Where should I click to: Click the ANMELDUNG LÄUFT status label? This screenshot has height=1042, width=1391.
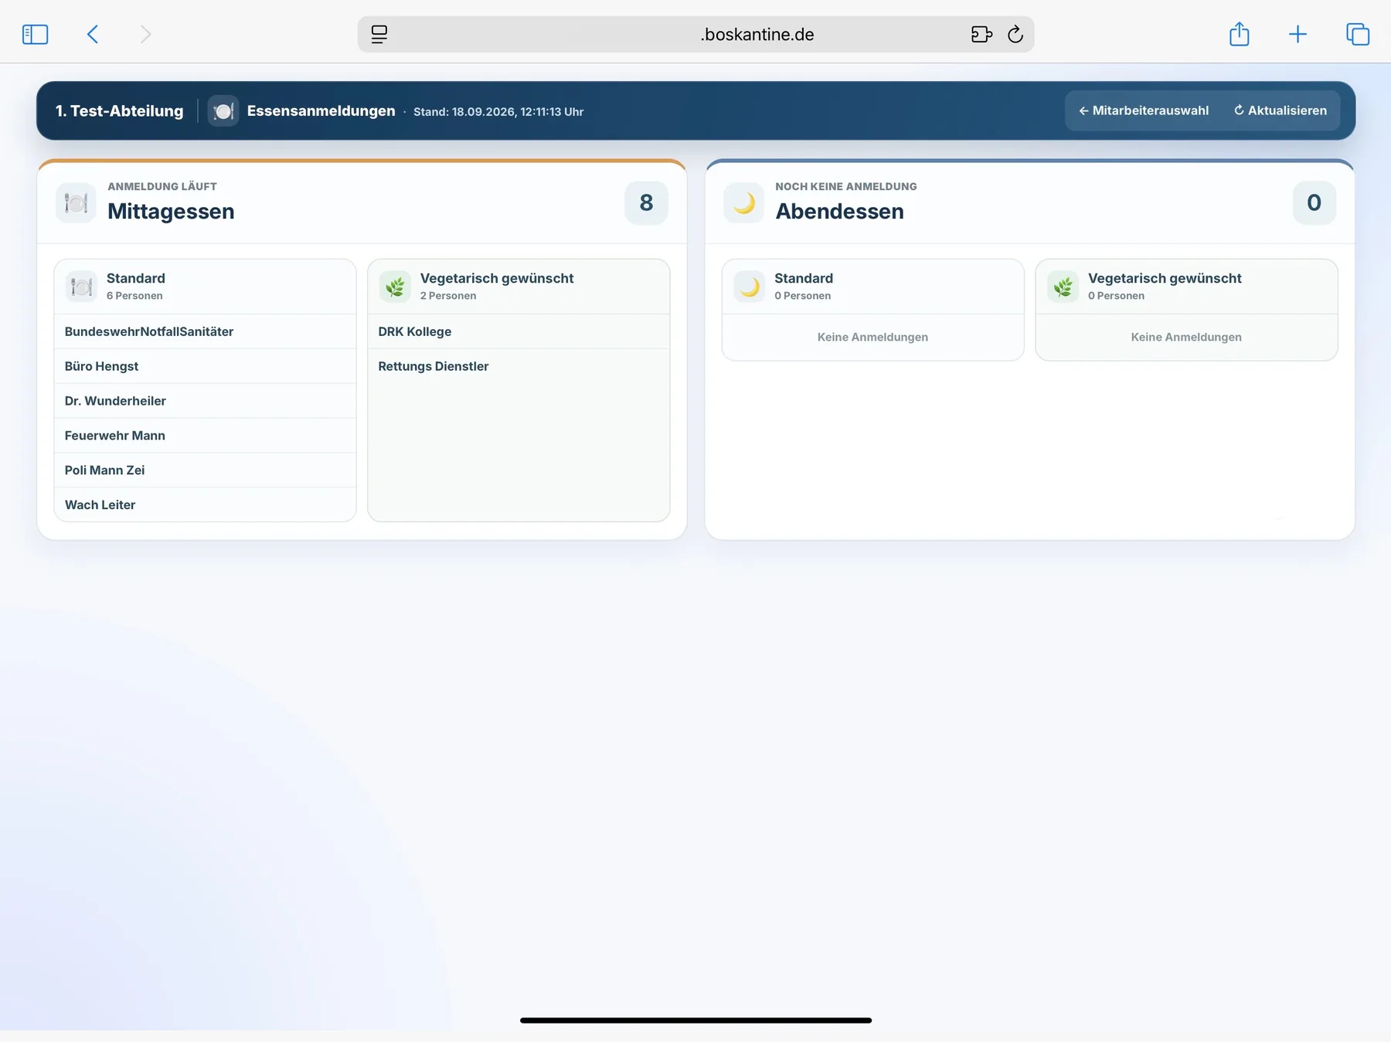[x=162, y=186]
